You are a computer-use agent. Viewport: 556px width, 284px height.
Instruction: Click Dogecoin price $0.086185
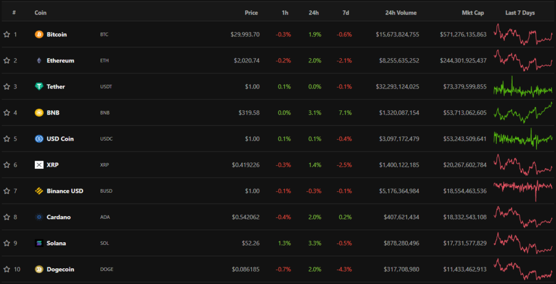point(246,269)
